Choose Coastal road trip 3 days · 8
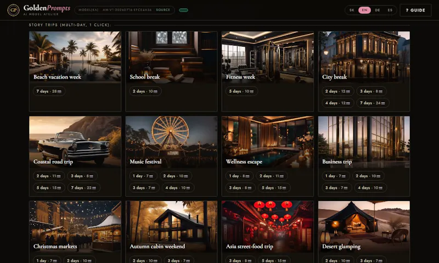This screenshot has width=439, height=263. pos(82,176)
